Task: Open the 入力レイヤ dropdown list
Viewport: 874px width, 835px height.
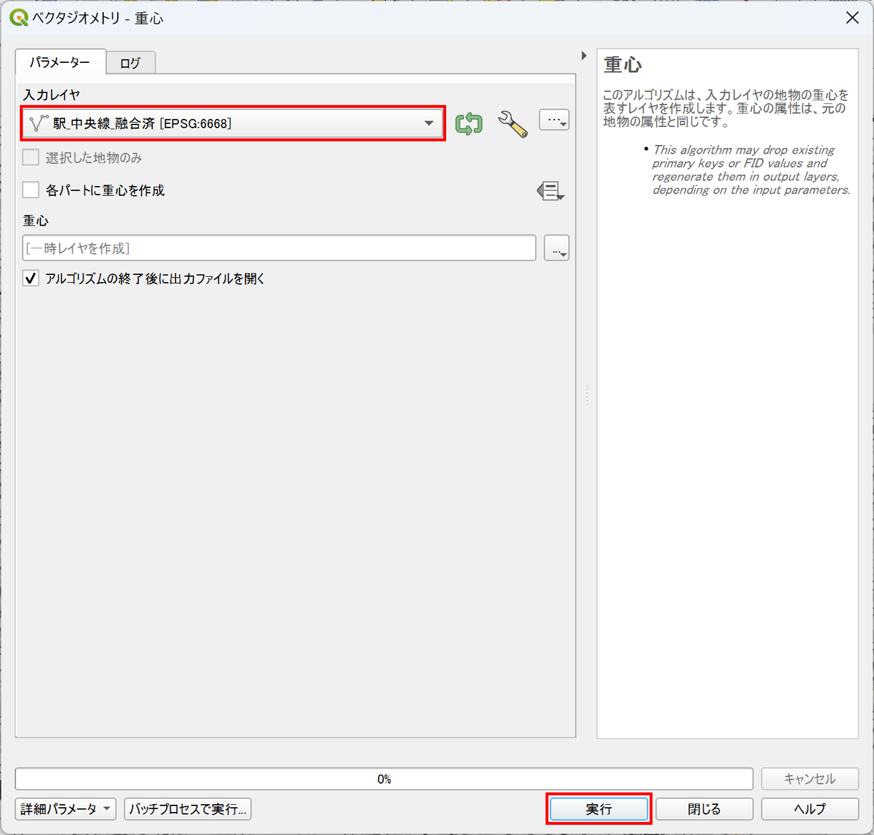Action: (x=233, y=123)
